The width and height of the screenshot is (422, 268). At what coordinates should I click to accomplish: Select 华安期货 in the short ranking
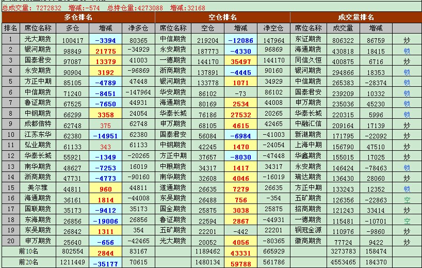[173, 92]
